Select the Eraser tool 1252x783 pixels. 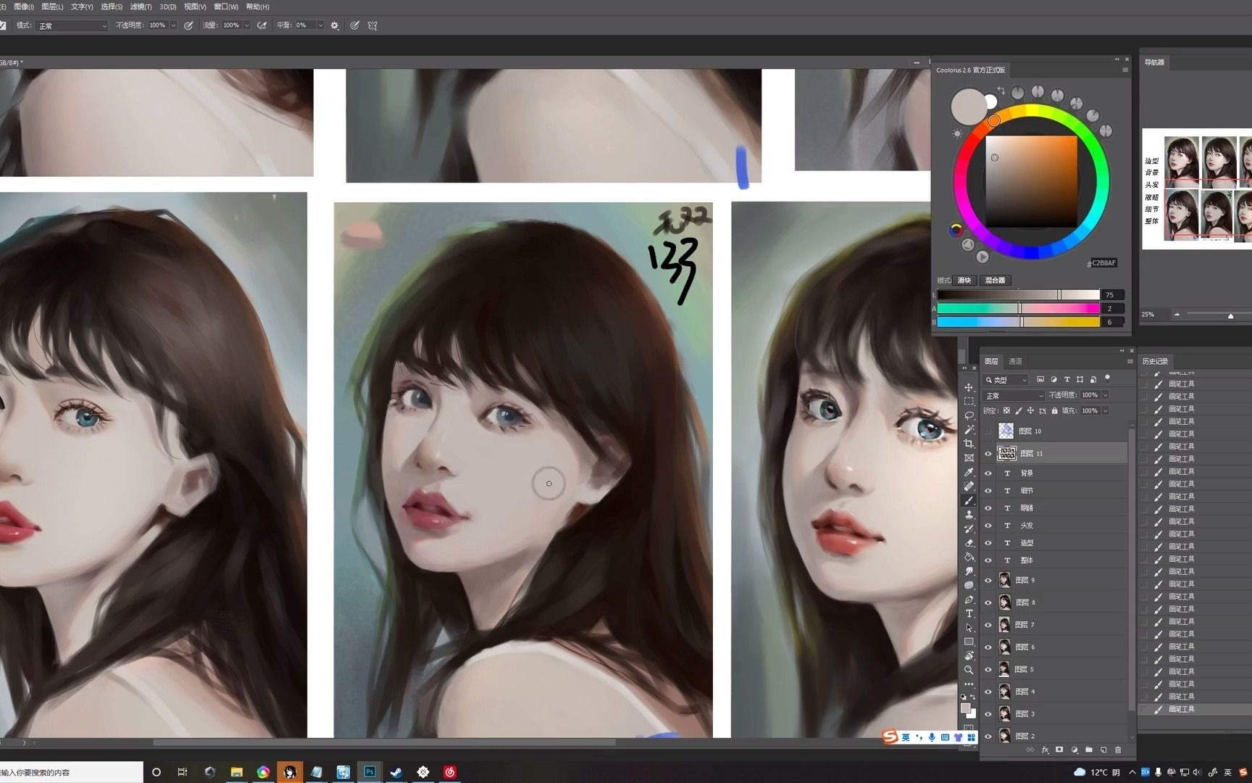969,543
